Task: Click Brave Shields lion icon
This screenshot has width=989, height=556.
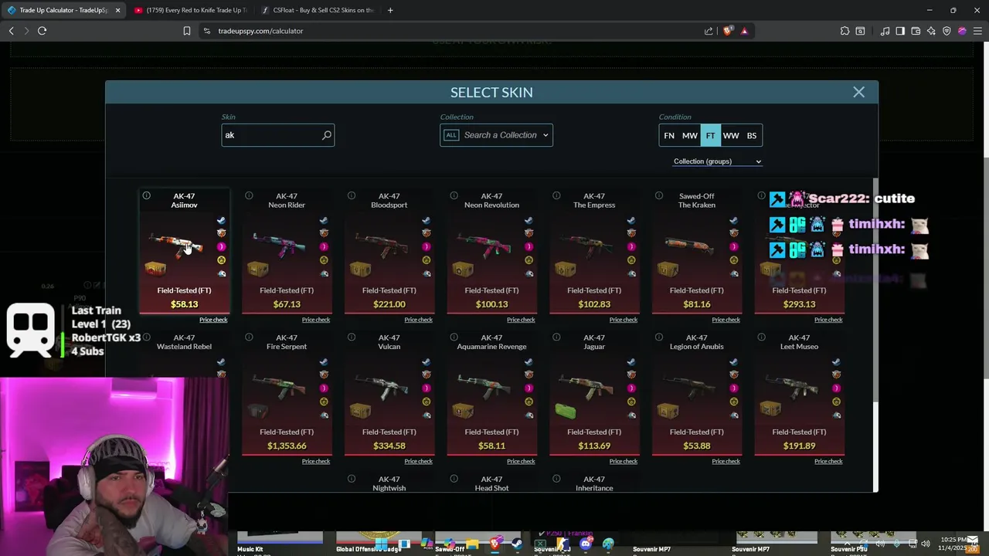Action: click(727, 31)
